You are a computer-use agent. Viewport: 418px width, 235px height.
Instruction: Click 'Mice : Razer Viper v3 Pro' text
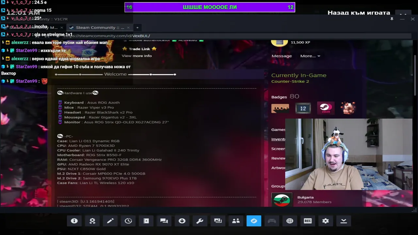89,107
